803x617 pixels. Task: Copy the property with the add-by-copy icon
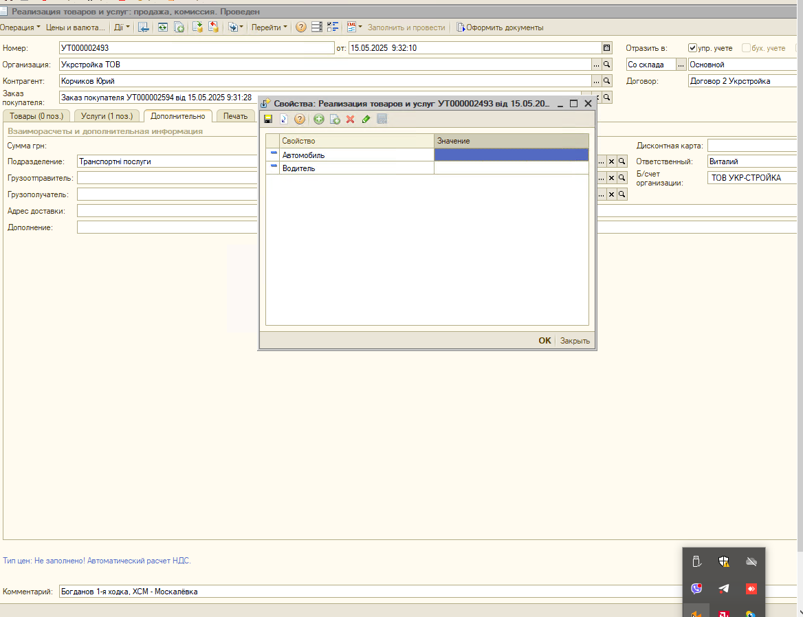335,119
